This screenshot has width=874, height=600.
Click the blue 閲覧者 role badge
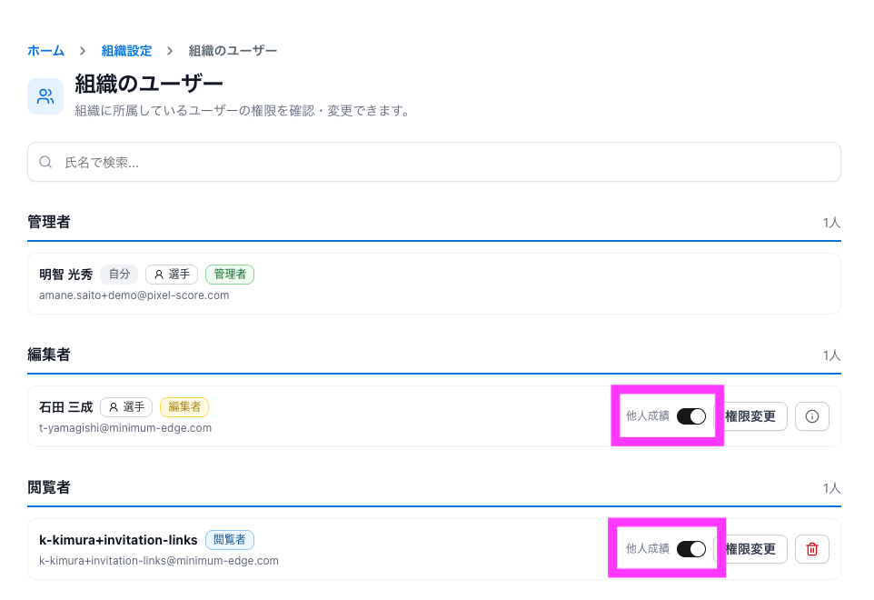coord(230,540)
